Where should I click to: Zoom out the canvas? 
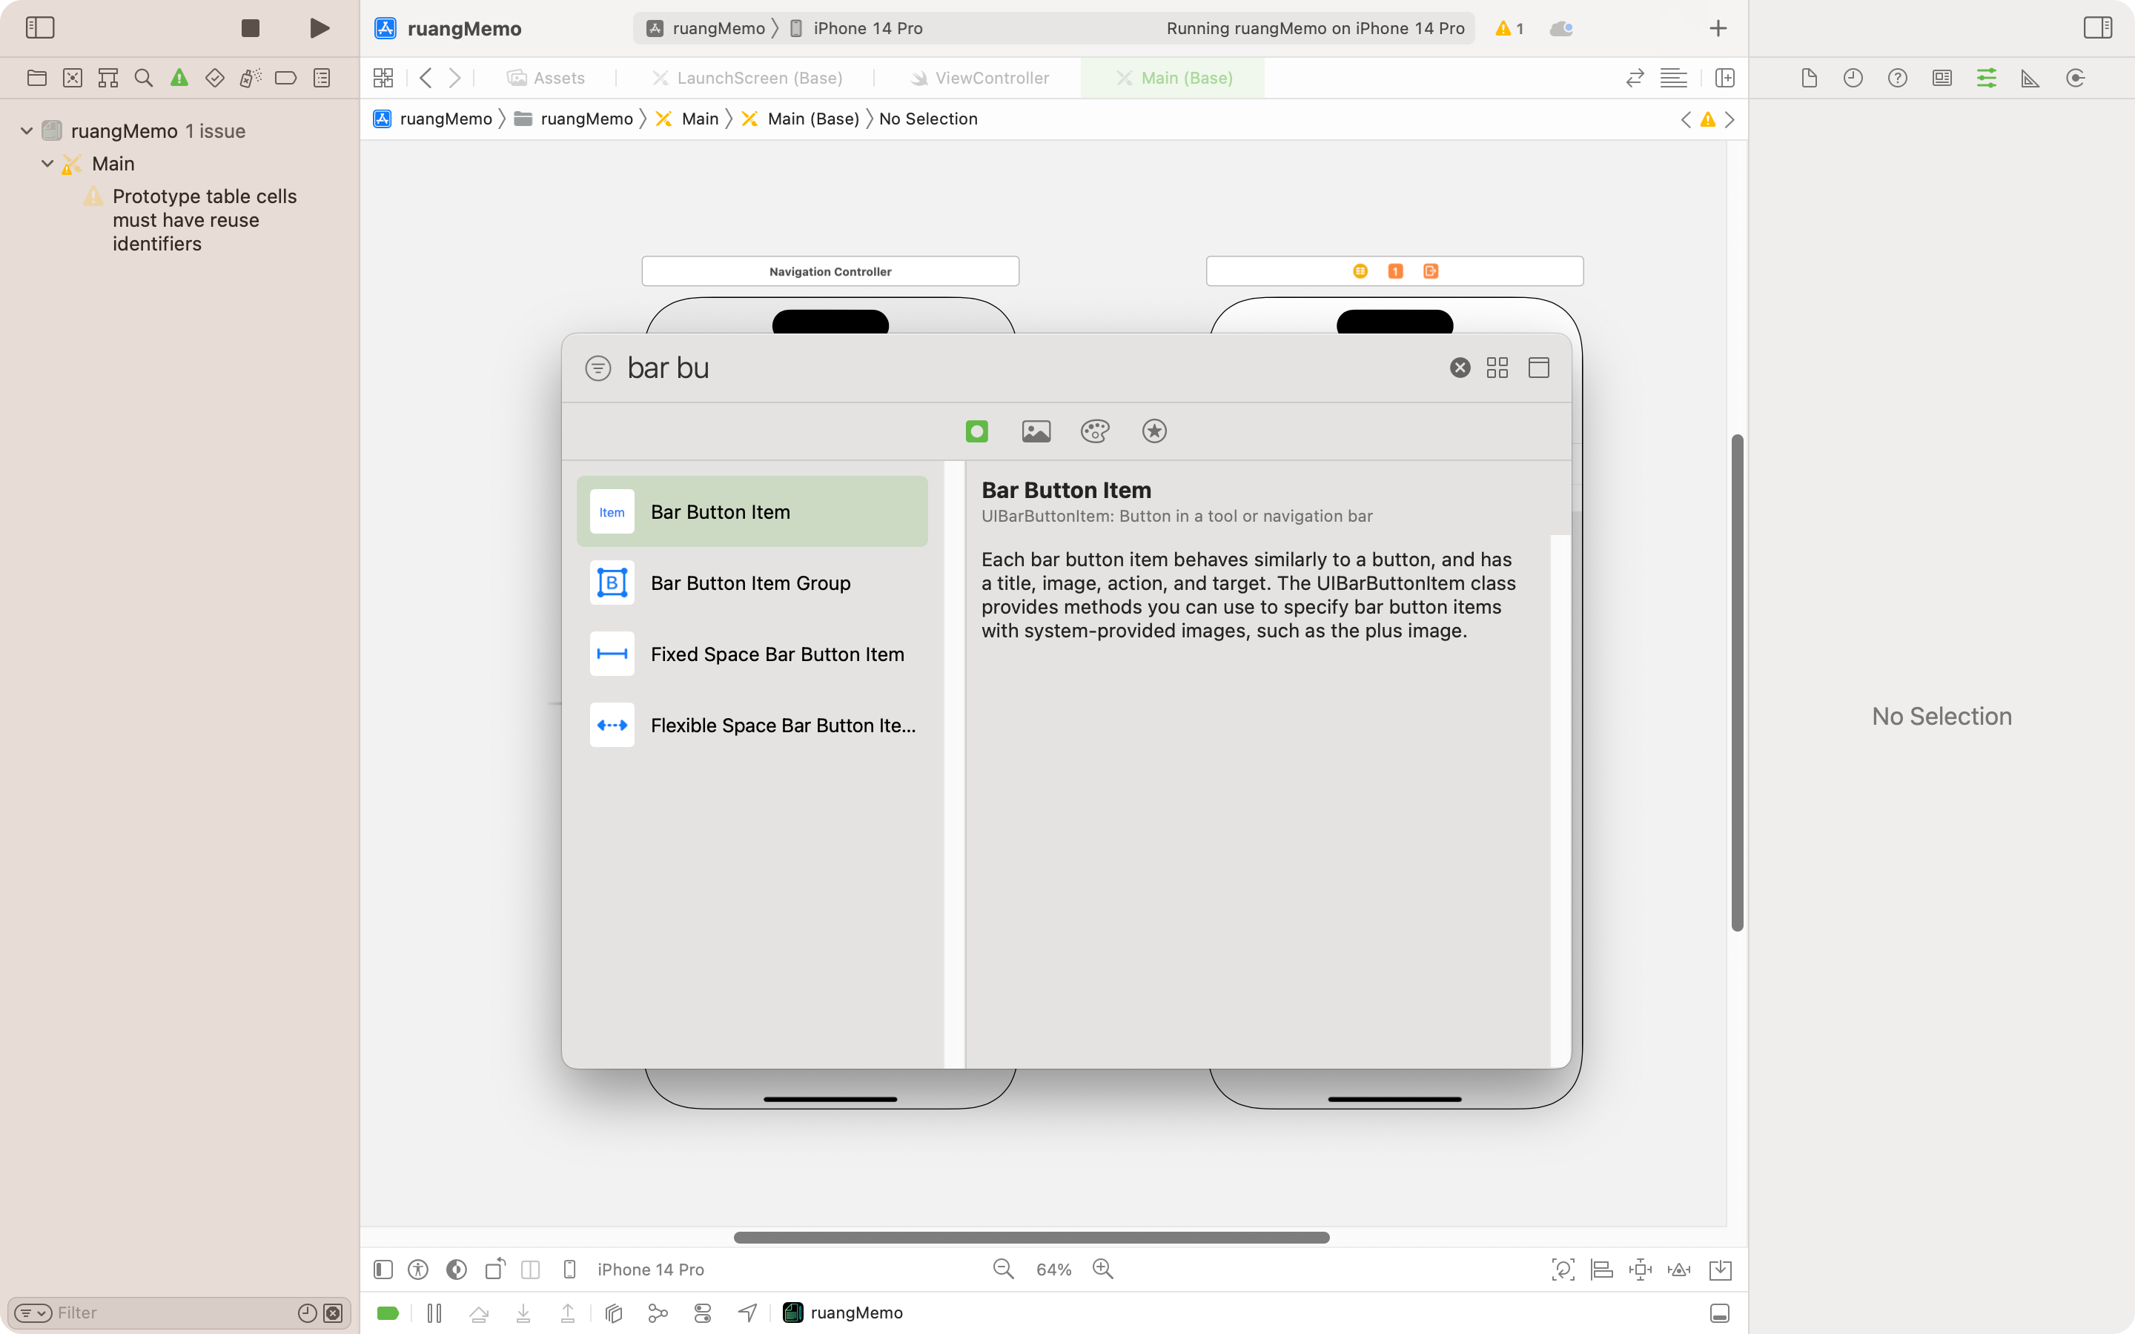[x=1004, y=1269]
